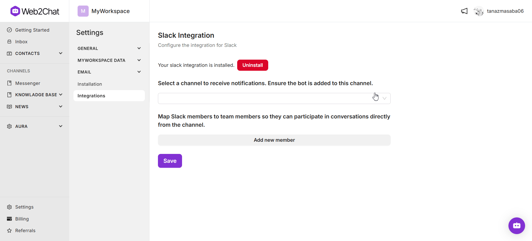Click the Slack Integration heading

click(186, 35)
